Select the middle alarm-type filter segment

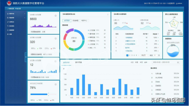75,21
